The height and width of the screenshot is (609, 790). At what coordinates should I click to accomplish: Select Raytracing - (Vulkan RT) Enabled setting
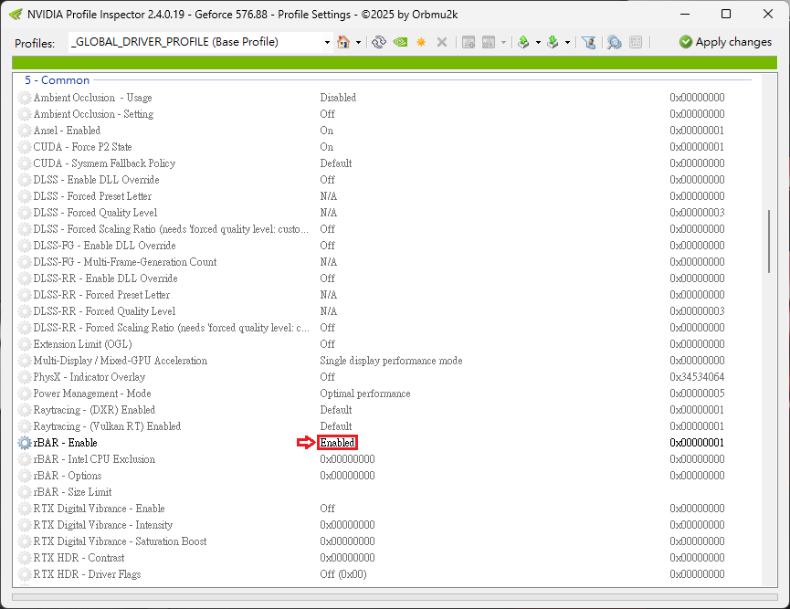[x=108, y=426]
